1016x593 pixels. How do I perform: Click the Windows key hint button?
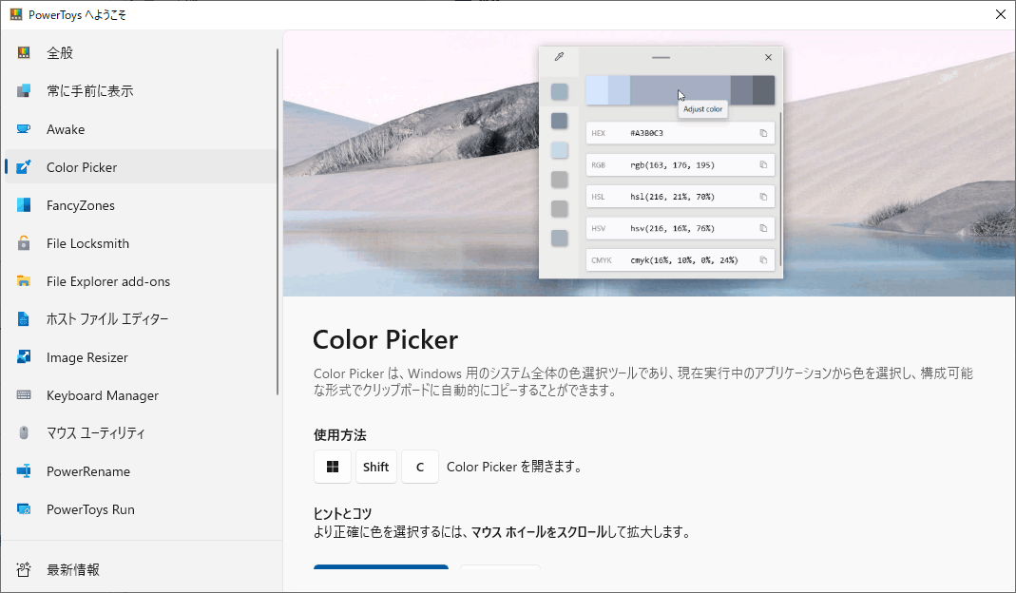click(x=333, y=467)
